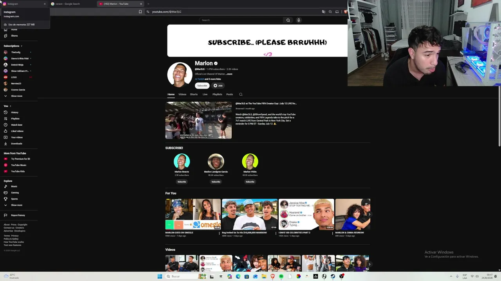Open TheGrefg subscription channel
The width and height of the screenshot is (501, 281).
16,52
